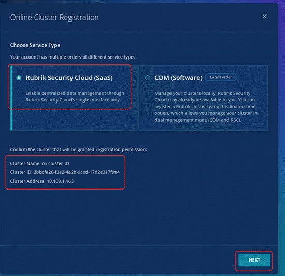Click the NEXT button
Screen dimensions: 285x276
(254, 260)
